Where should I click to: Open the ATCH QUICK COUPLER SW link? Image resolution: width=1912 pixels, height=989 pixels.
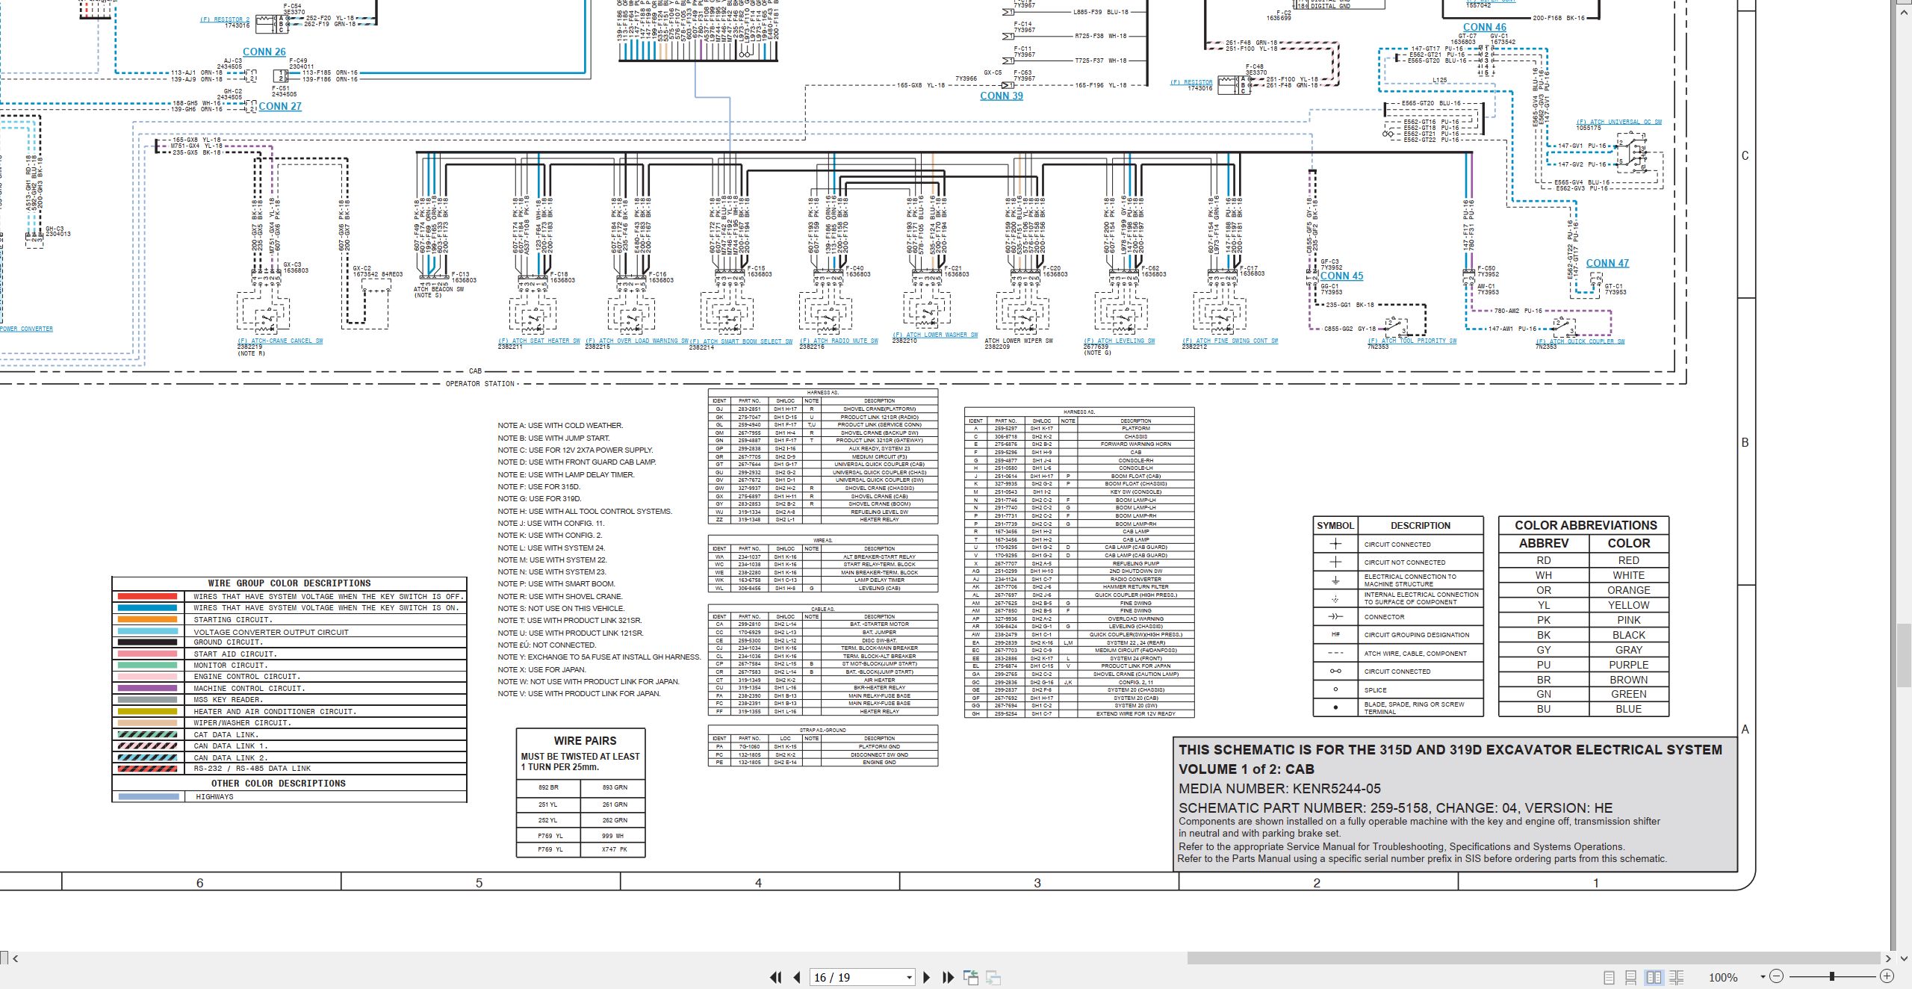click(1580, 341)
